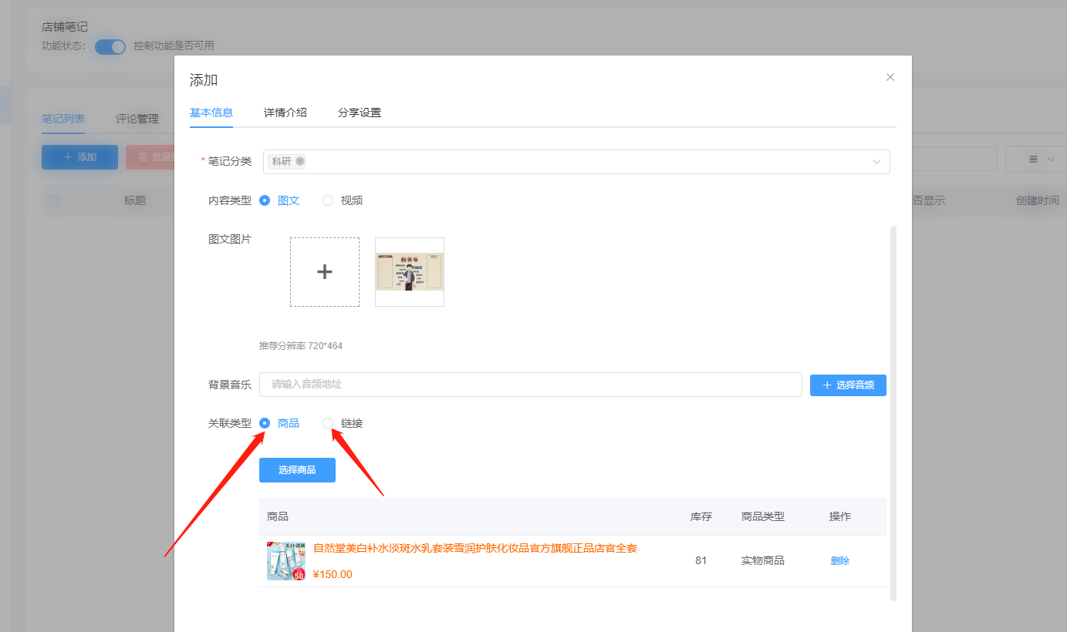Click the plus icon to add image
This screenshot has width=1067, height=632.
coord(325,271)
